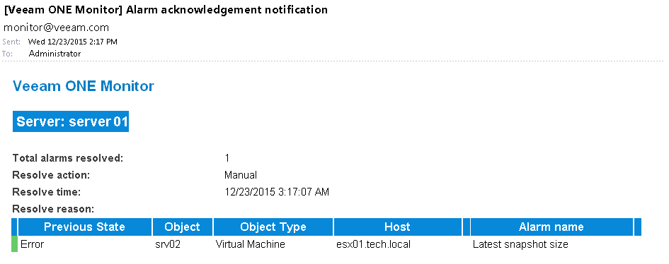Select the Object column header
This screenshot has width=669, height=264.
point(182,227)
